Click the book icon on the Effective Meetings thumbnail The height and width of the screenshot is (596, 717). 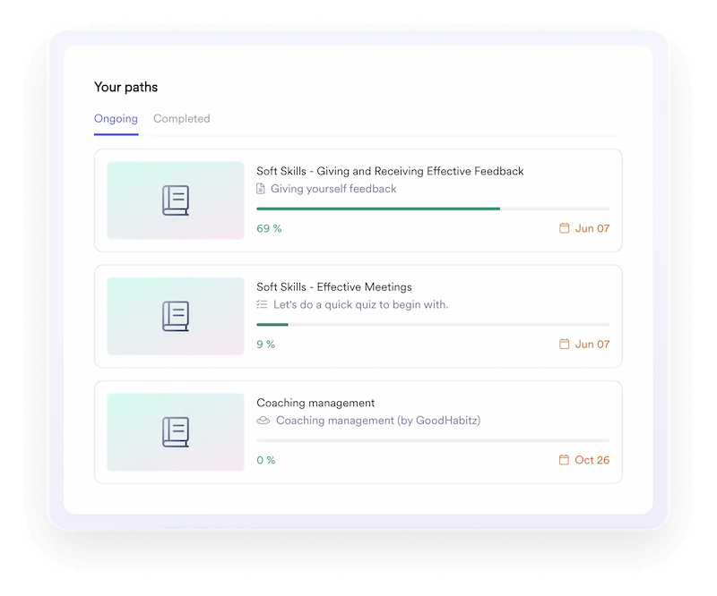pyautogui.click(x=176, y=315)
